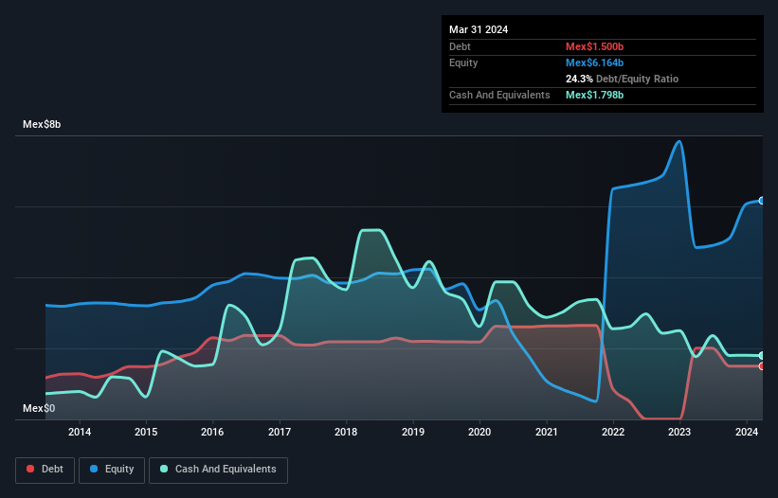The image size is (778, 498).
Task: Click the Mex$1.500b debt value
Action: tap(594, 46)
